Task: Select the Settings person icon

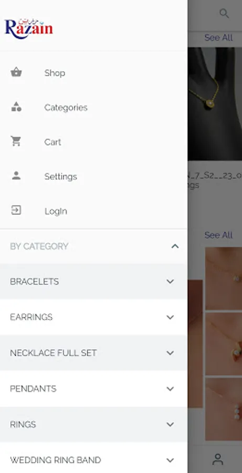Action: 16,176
